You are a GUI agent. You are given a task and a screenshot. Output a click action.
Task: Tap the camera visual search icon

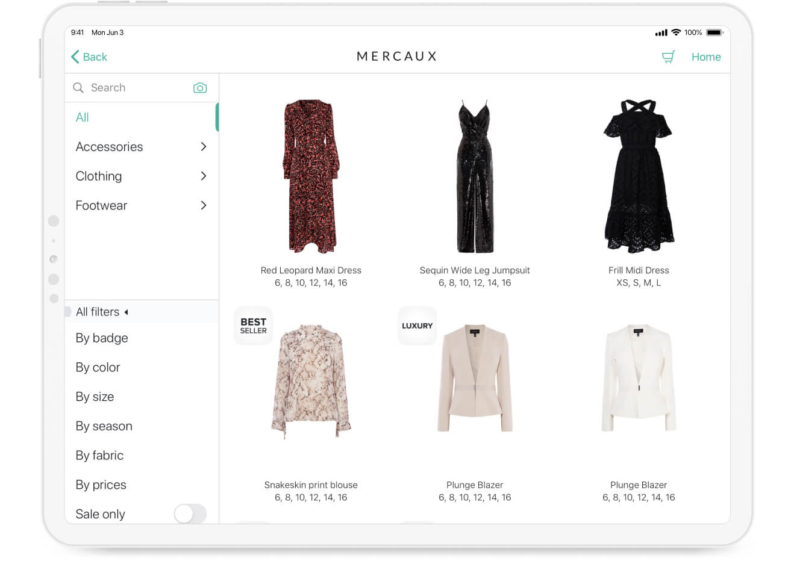(200, 88)
